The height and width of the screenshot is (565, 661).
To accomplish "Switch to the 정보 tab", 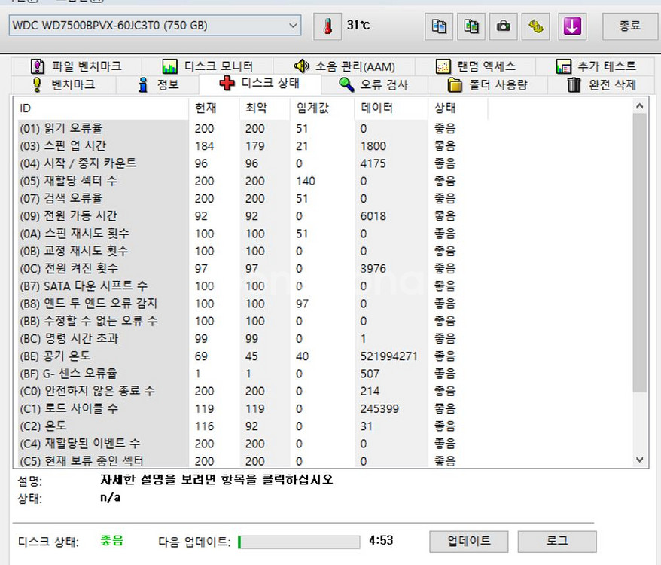I will [158, 84].
